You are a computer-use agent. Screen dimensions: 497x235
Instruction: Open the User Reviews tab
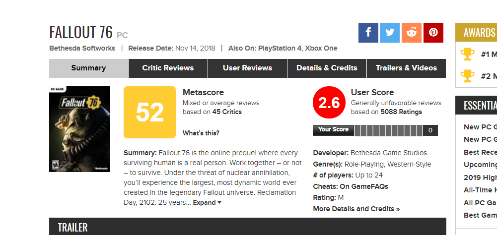point(247,68)
